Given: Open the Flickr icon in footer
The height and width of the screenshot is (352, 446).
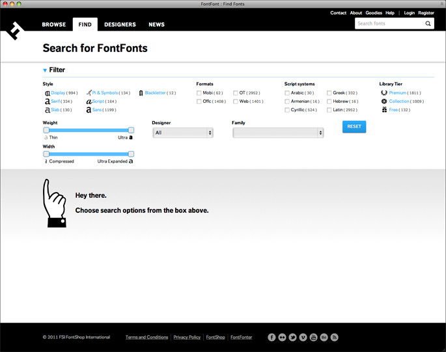Looking at the screenshot, I should point(282,337).
